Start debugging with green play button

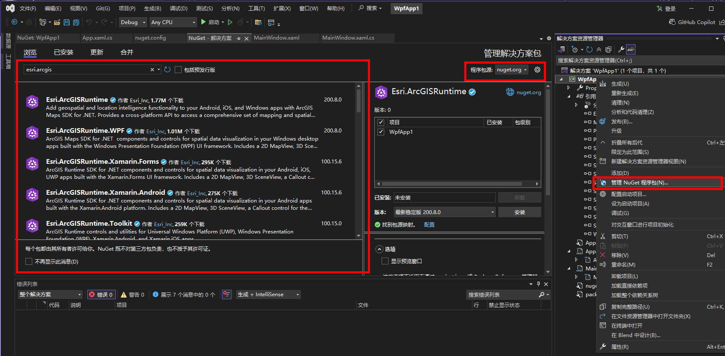204,22
